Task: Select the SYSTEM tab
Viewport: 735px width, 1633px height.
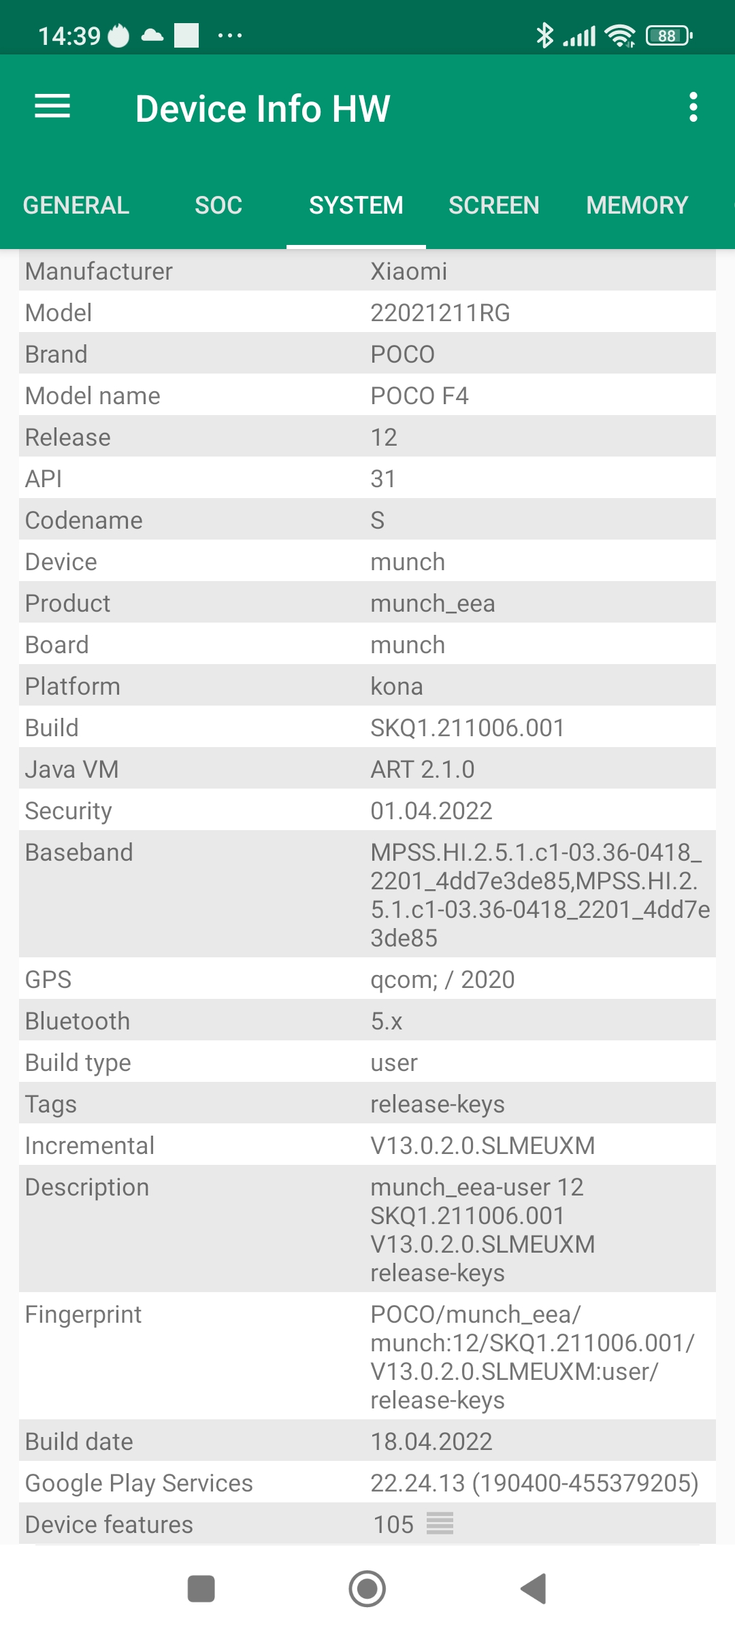Action: (356, 205)
